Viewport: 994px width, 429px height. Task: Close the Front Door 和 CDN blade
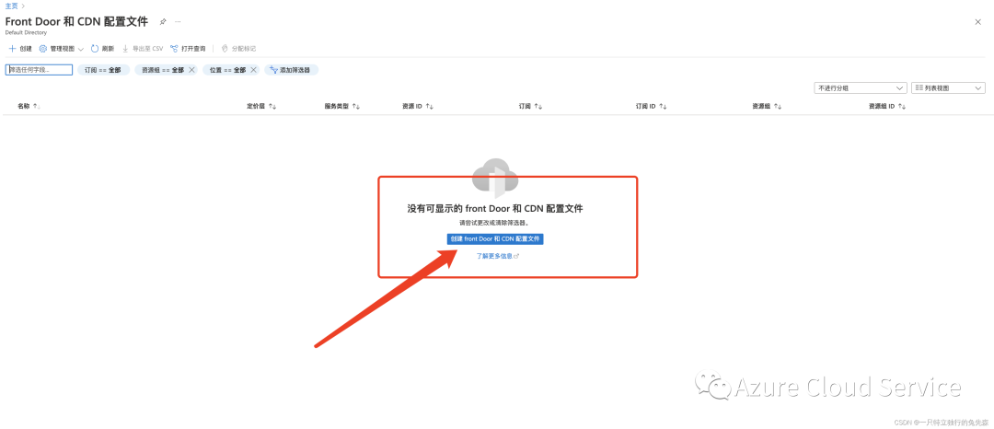[x=977, y=21]
